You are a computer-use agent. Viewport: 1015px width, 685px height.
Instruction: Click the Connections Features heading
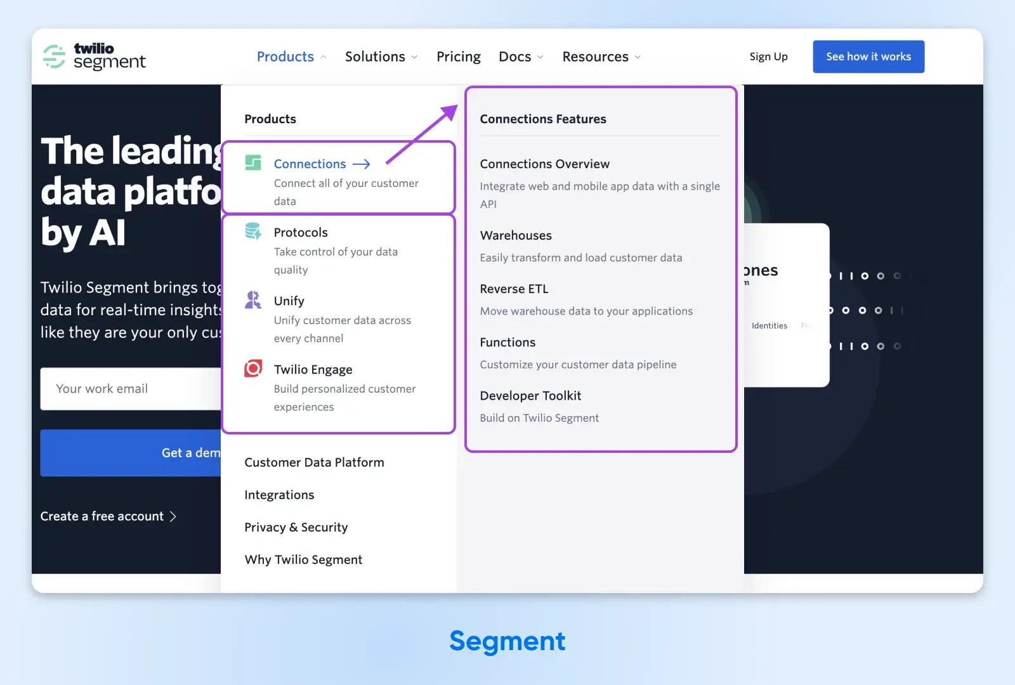(x=543, y=119)
